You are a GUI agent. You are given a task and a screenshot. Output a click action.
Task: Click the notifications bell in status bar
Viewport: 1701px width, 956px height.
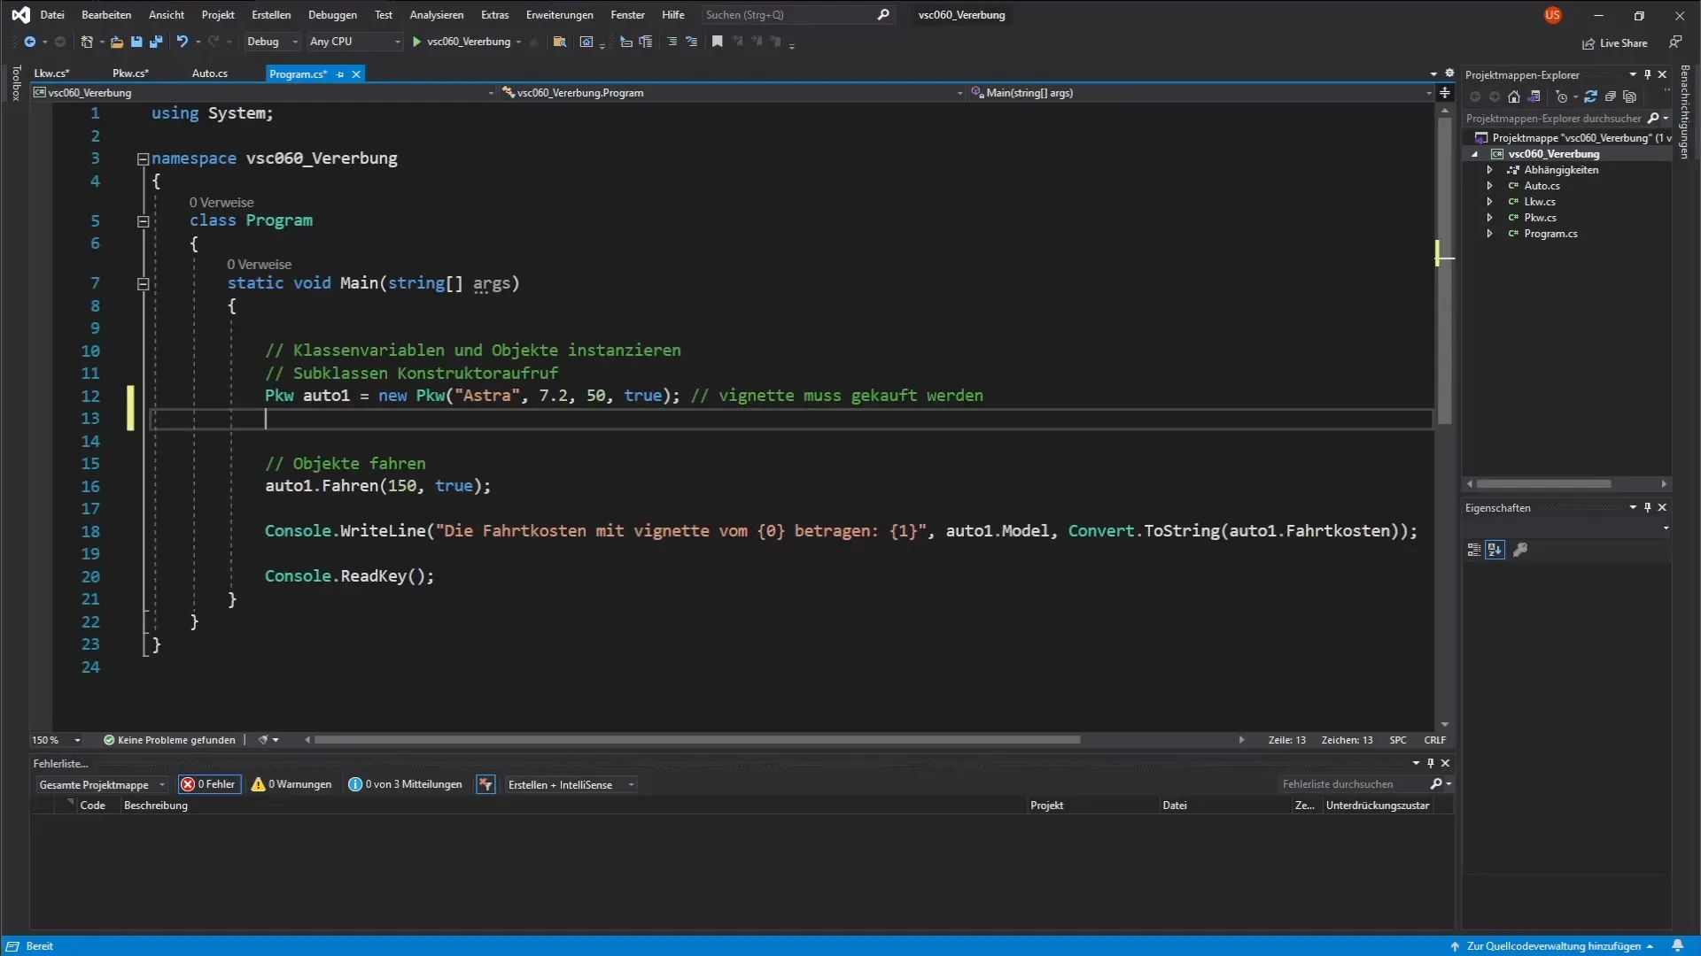click(x=1677, y=946)
